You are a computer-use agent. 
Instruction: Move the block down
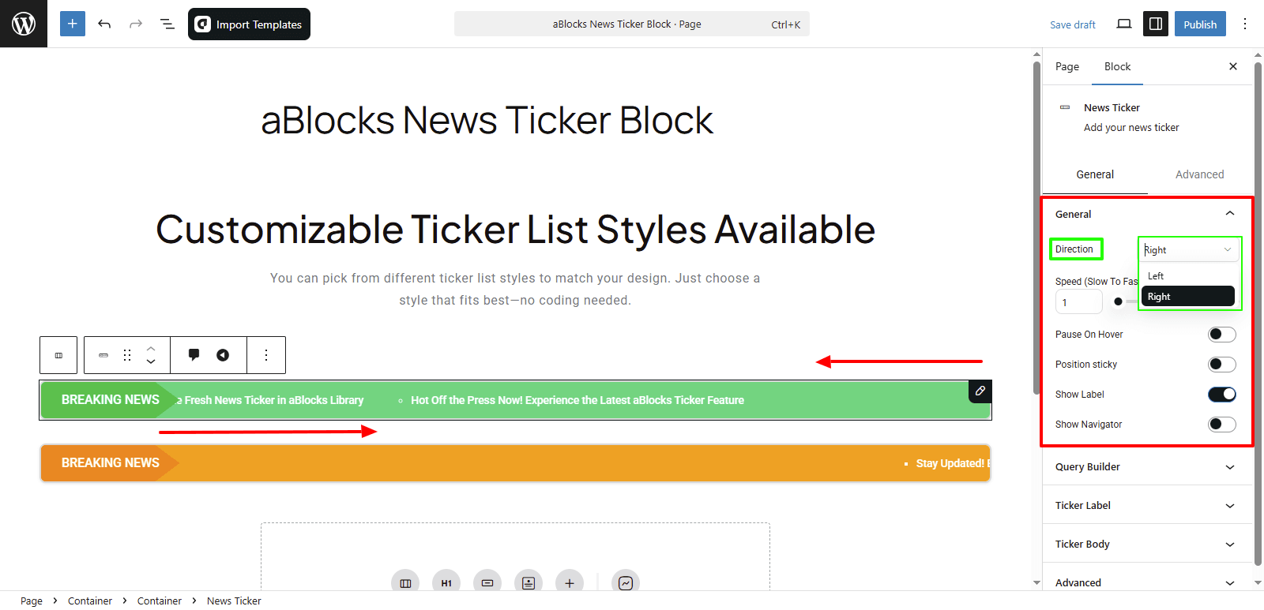click(151, 362)
